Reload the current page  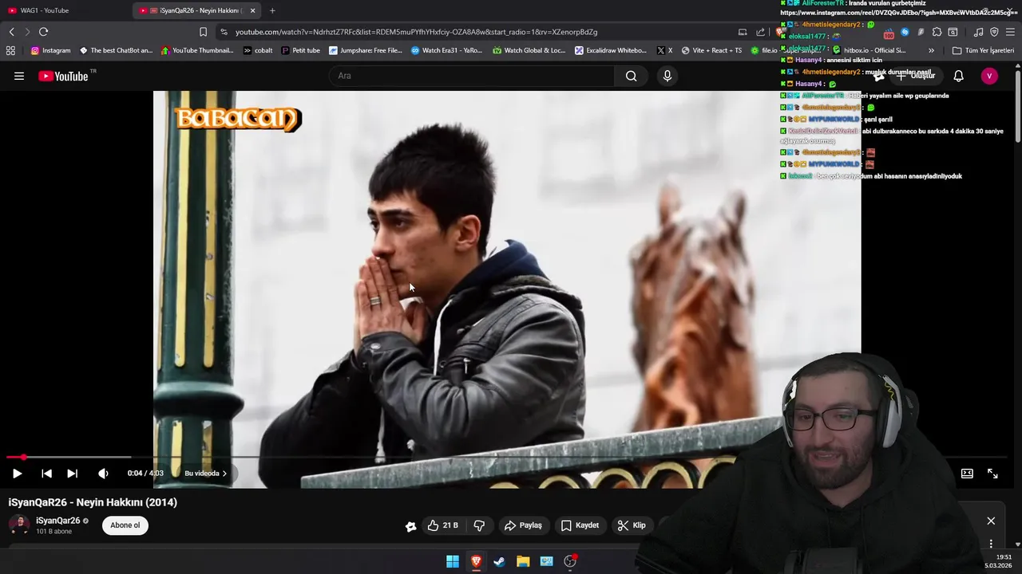point(43,32)
